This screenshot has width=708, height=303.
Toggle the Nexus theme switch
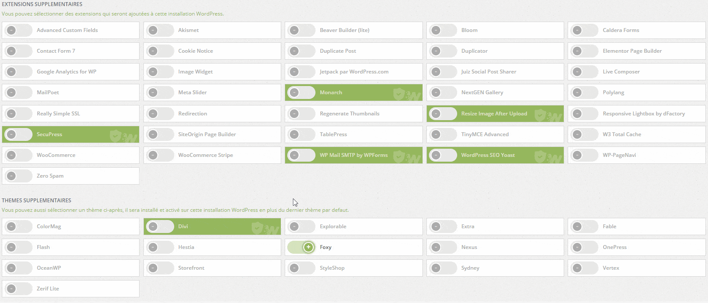[x=443, y=247]
